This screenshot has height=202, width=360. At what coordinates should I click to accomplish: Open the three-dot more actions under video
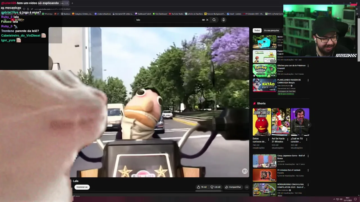pyautogui.click(x=247, y=187)
